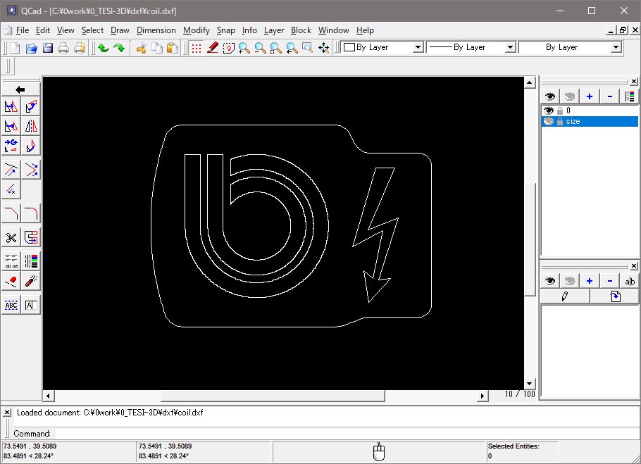This screenshot has width=641, height=464.
Task: Click the green Redo arrow
Action: pos(119,48)
